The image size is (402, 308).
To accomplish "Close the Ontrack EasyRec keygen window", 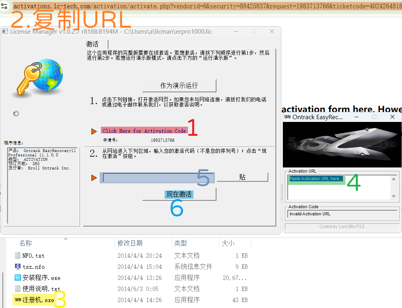I will point(392,117).
